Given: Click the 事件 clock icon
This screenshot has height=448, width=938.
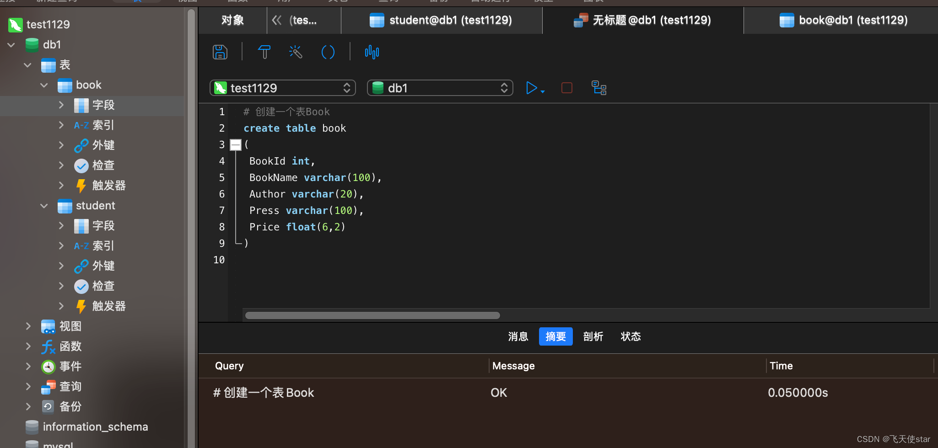Looking at the screenshot, I should (x=49, y=367).
